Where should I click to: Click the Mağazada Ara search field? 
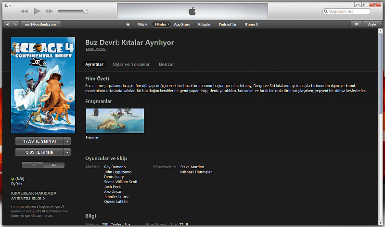click(x=346, y=11)
